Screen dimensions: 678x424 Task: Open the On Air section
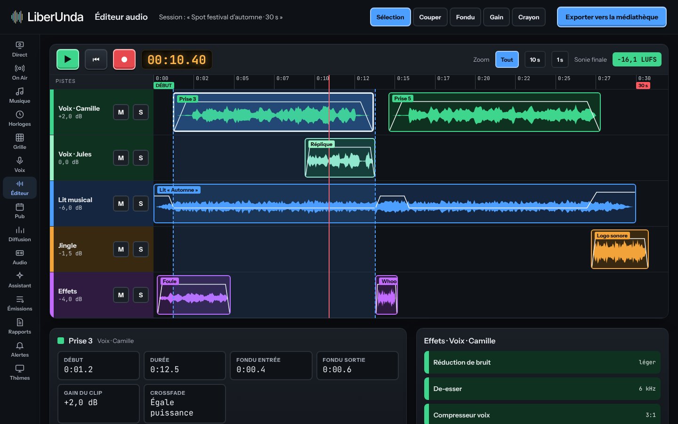click(20, 72)
